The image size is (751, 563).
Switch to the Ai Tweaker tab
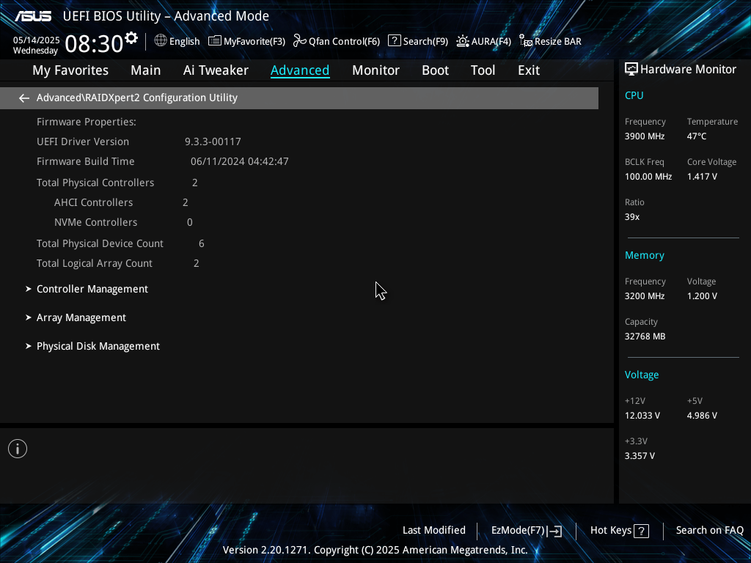click(216, 70)
